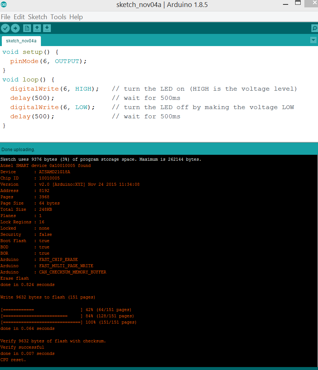The height and width of the screenshot is (370, 318).
Task: Open the File menu
Action: pyautogui.click(x=6, y=17)
